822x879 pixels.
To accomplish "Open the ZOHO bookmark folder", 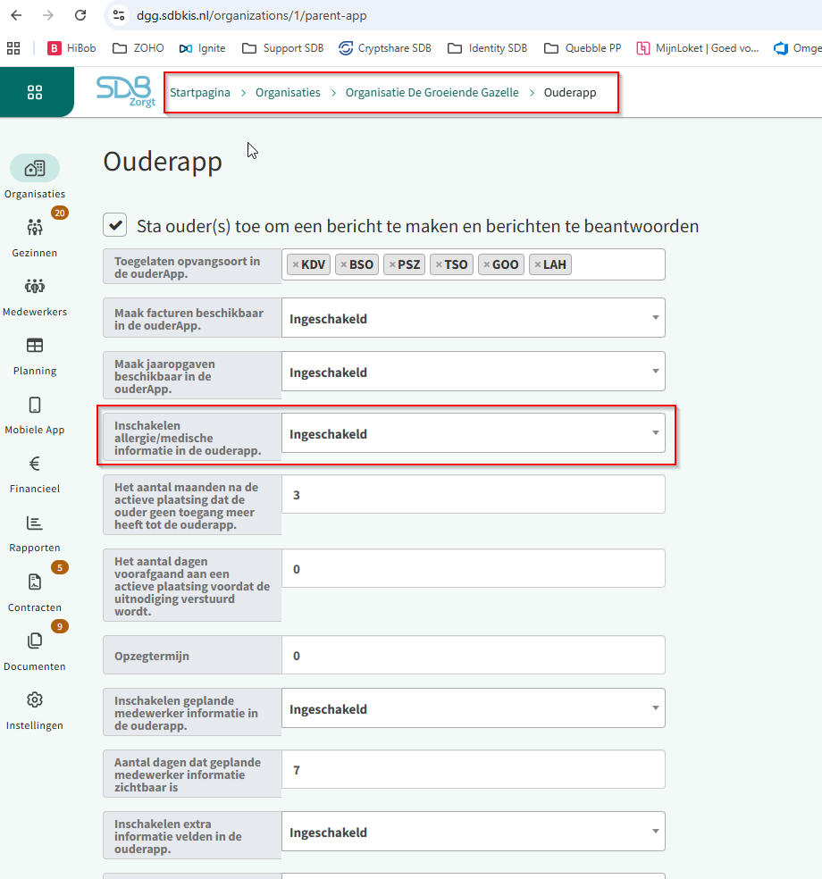I will (138, 48).
